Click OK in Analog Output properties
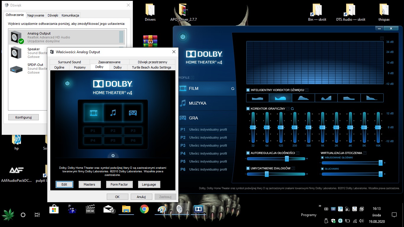 point(117,197)
